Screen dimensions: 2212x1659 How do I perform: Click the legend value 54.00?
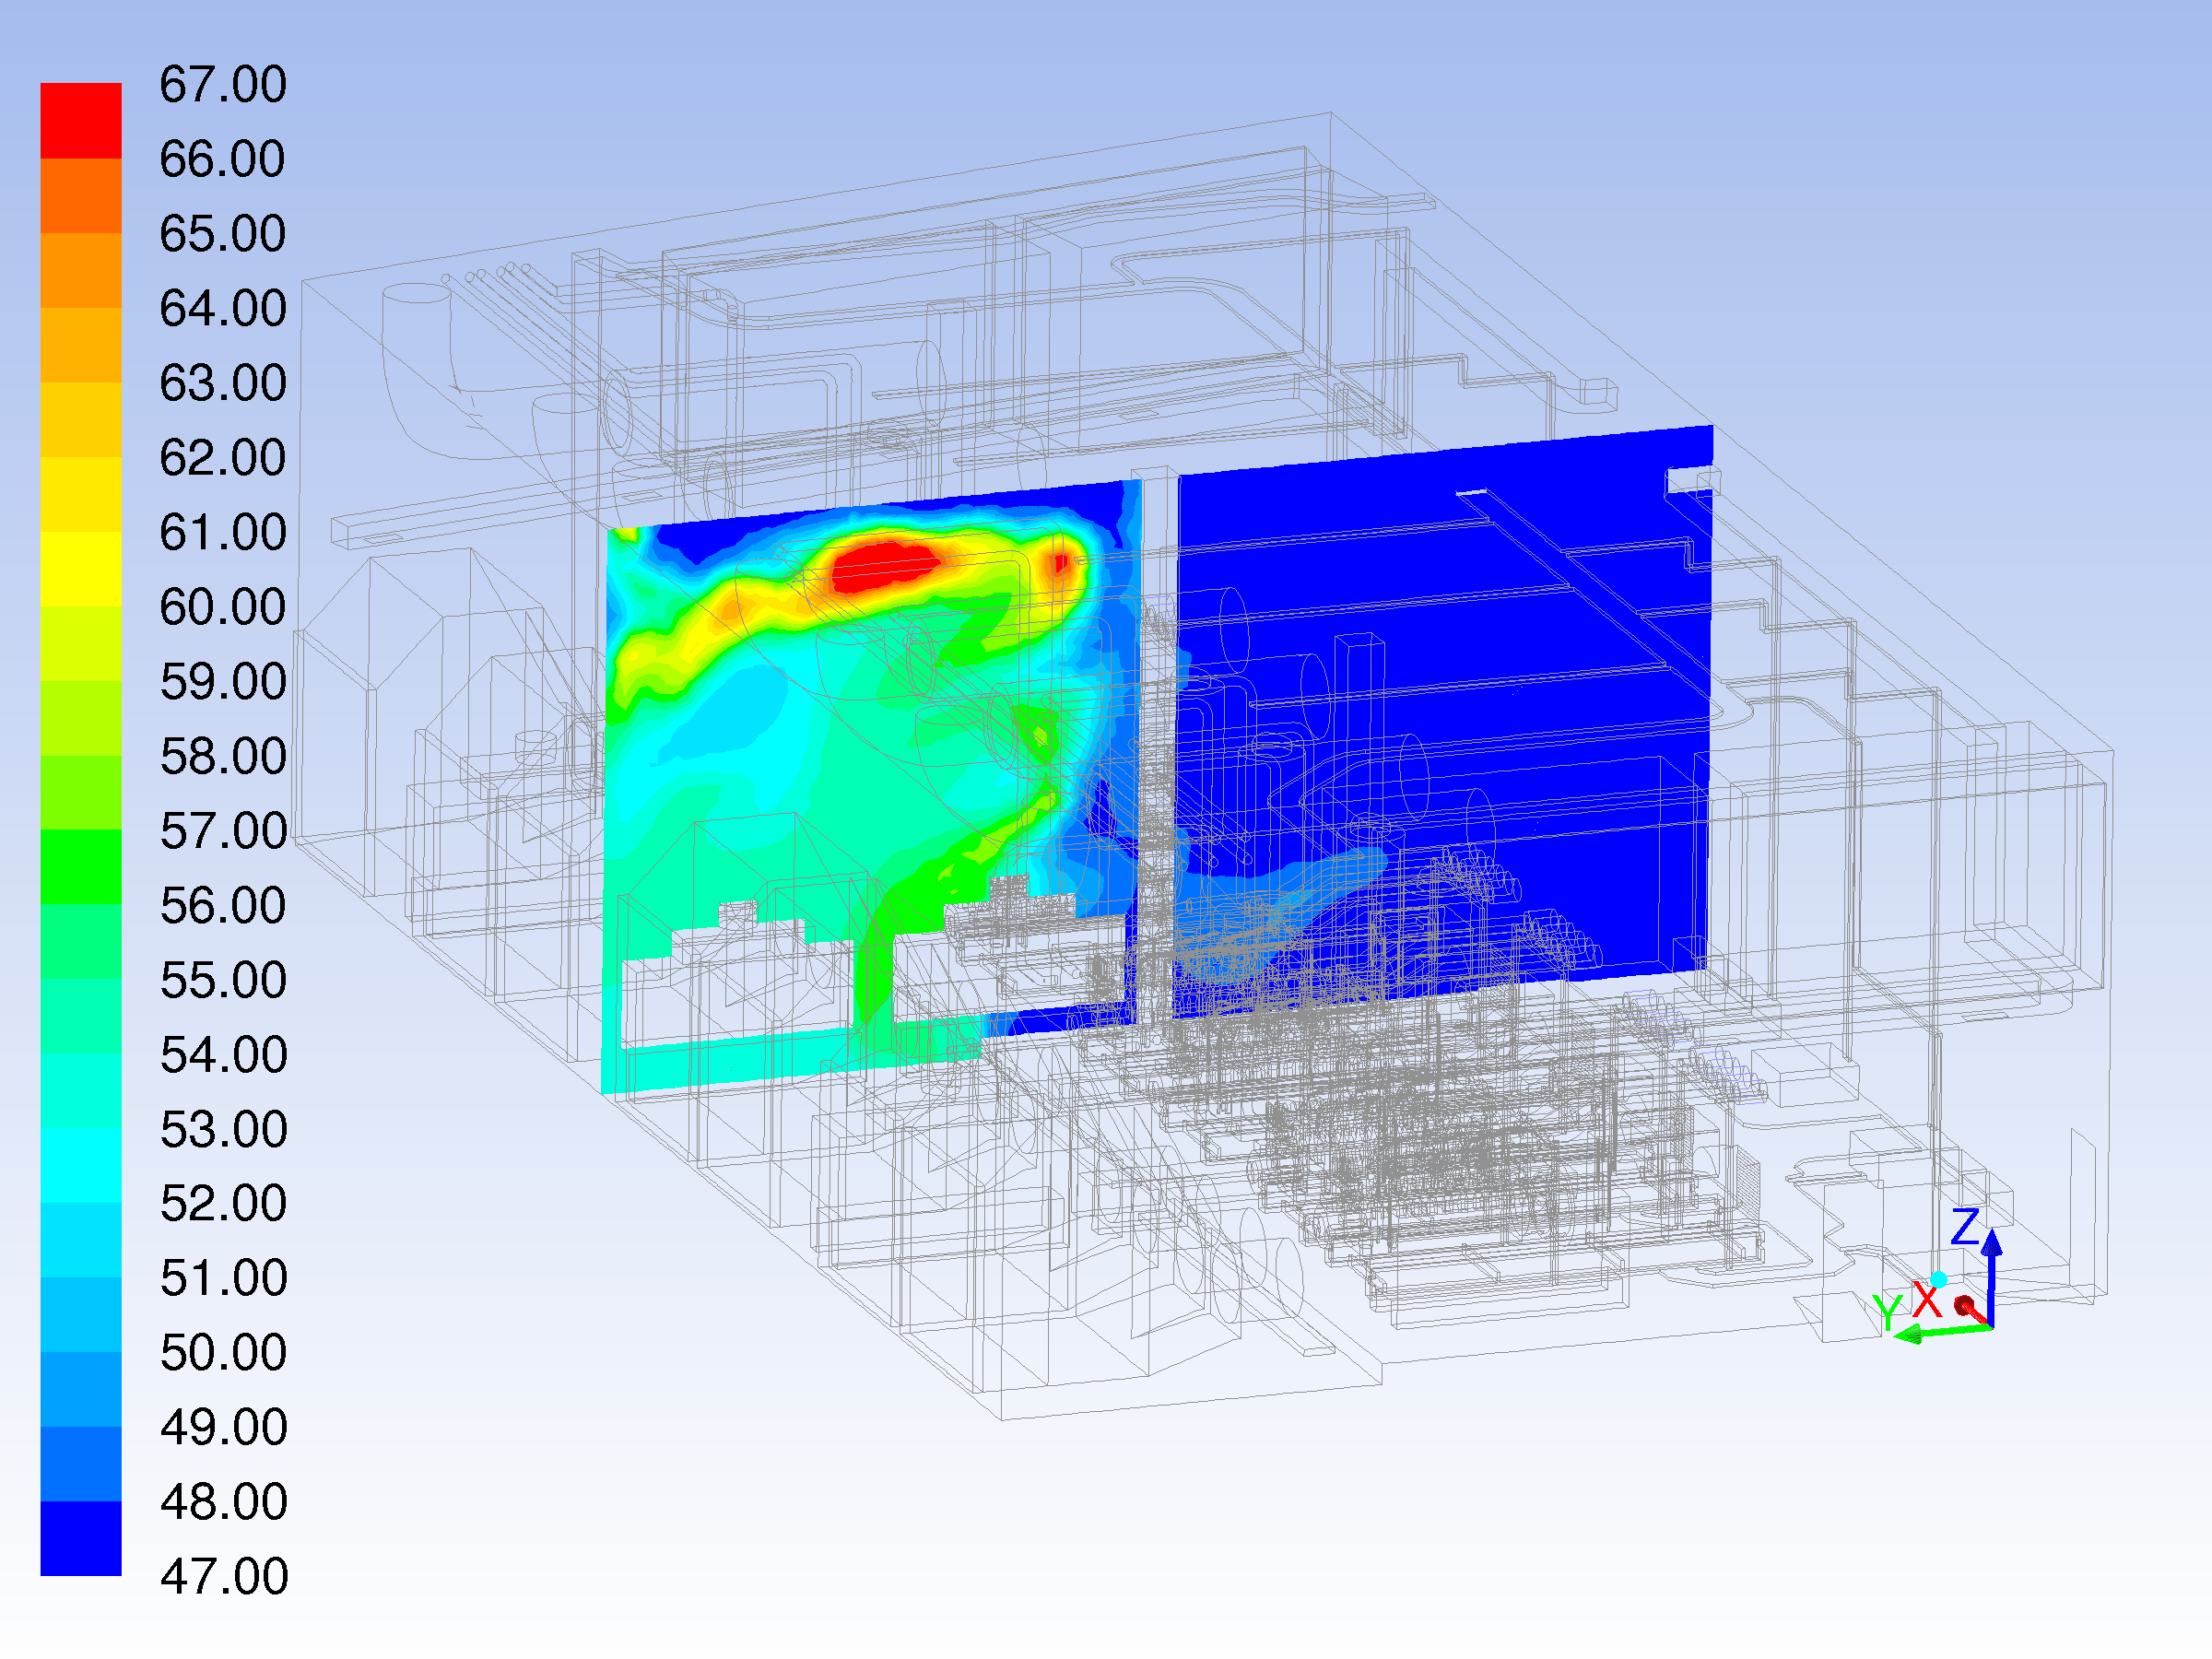coord(223,1055)
